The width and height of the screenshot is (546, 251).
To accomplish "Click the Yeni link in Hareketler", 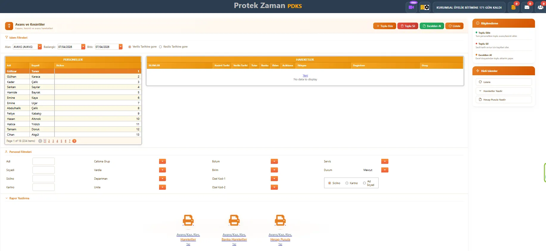I will point(305,76).
